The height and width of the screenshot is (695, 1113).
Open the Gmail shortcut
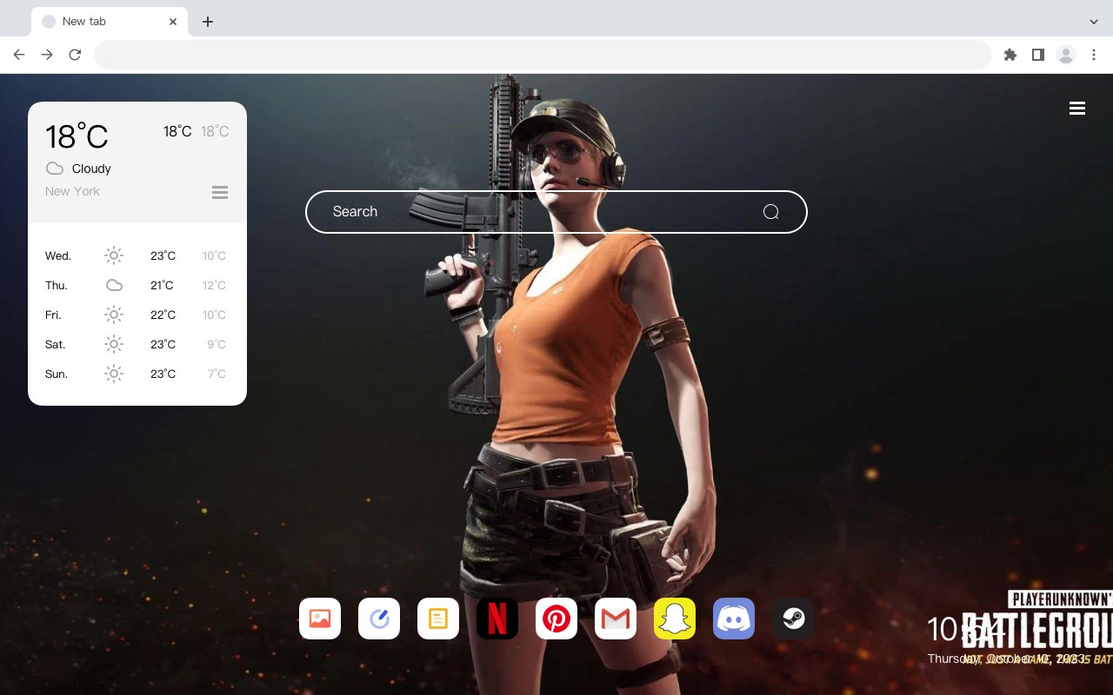coord(616,619)
